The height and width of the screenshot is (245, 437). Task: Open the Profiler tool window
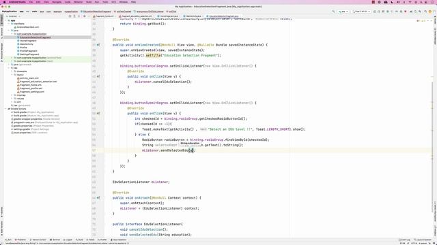point(102,240)
